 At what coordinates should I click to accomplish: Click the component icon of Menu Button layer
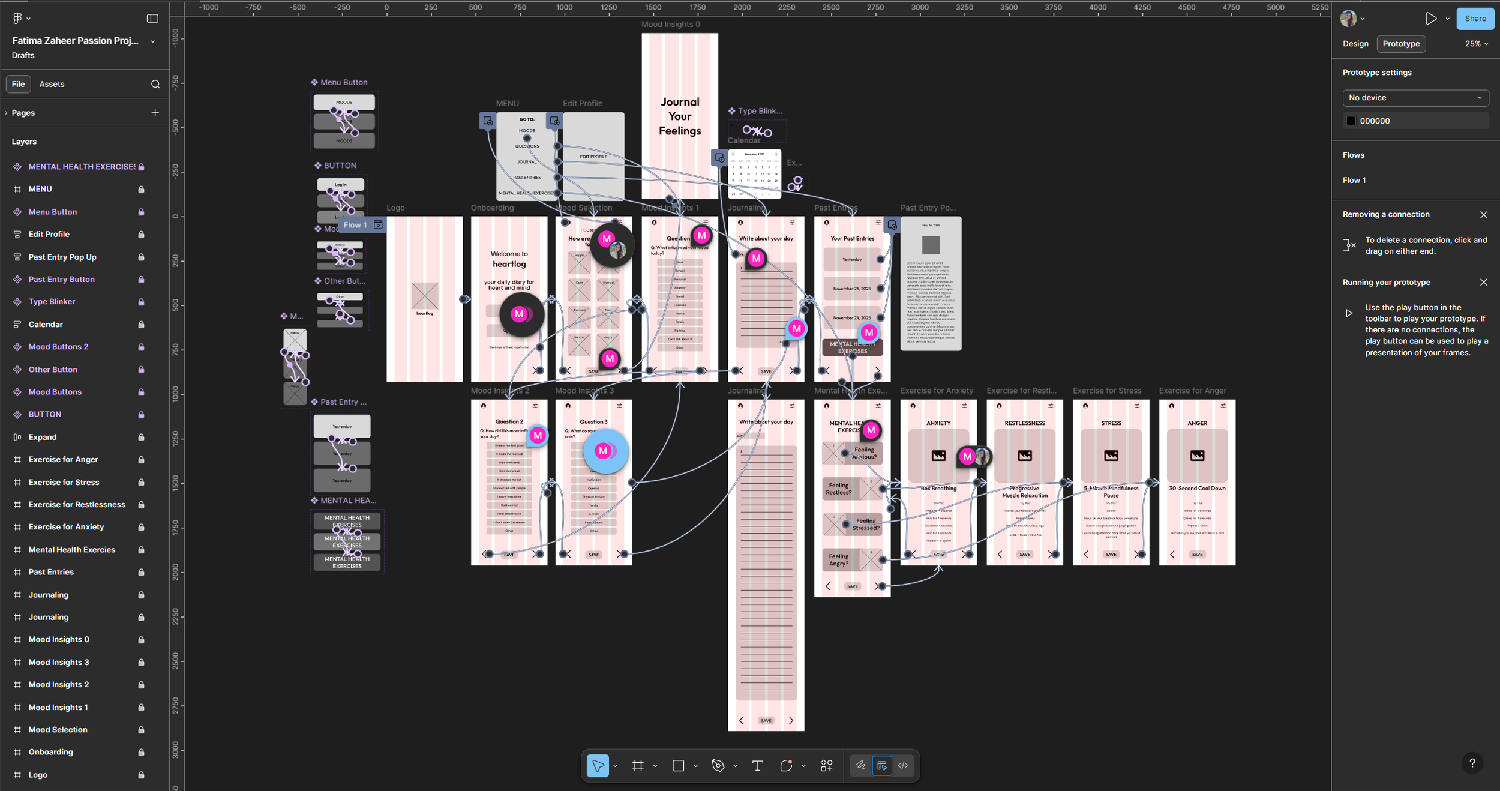(17, 212)
